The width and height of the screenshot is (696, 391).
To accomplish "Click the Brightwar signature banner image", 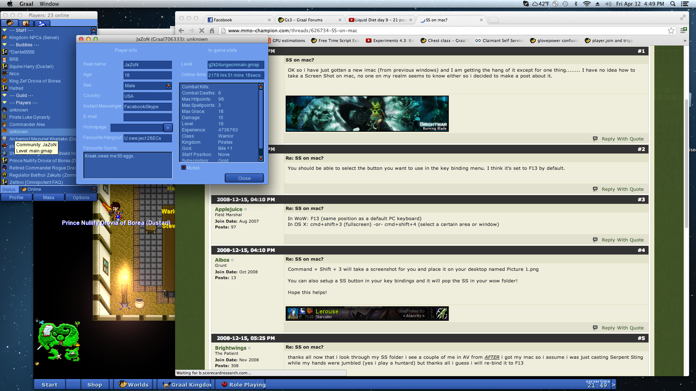I will tap(367, 114).
